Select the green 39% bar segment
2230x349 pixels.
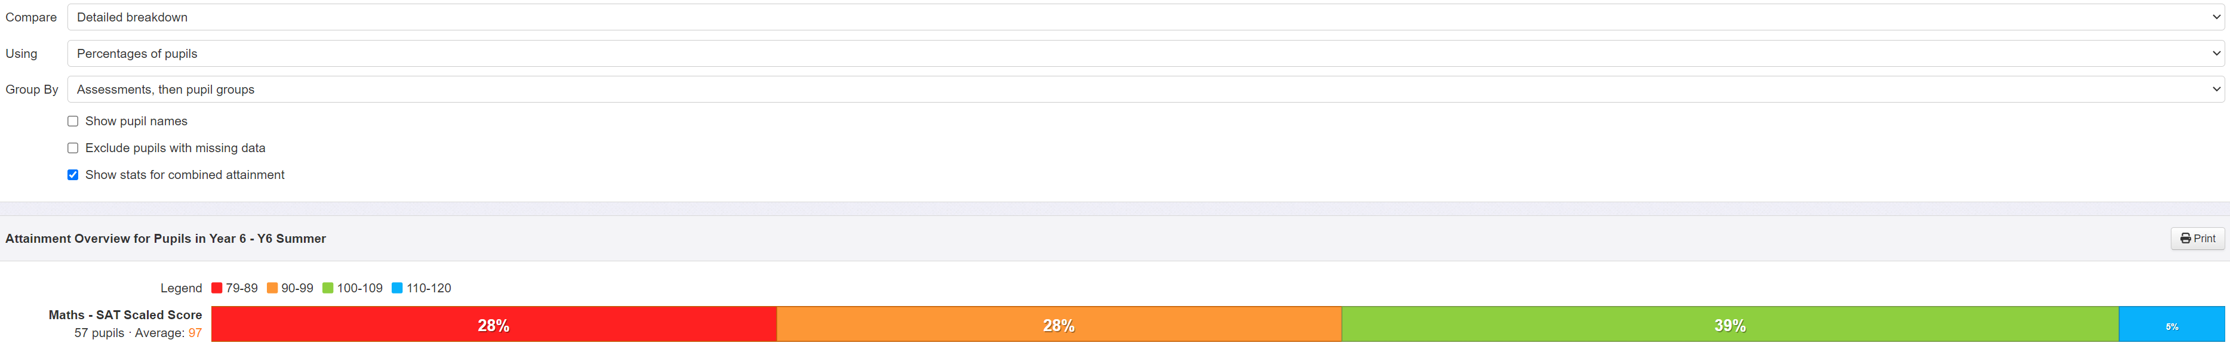tap(1728, 325)
